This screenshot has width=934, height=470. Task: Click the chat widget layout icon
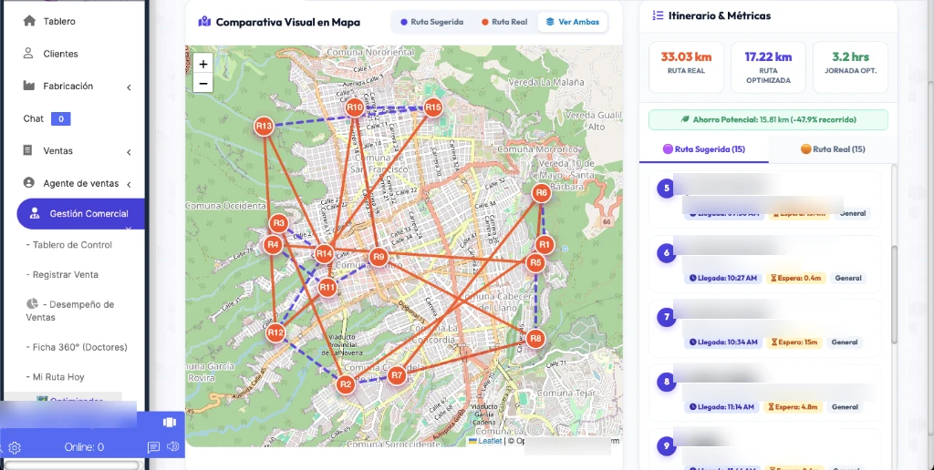(x=169, y=422)
